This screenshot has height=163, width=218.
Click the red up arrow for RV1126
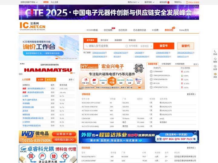tap(182, 83)
